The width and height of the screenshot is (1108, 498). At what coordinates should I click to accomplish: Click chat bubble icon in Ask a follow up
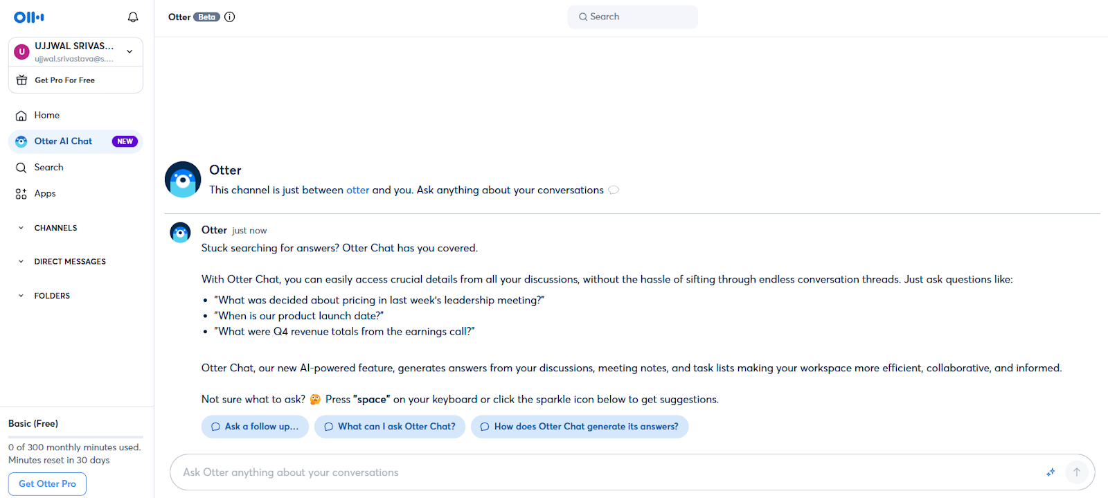(215, 427)
